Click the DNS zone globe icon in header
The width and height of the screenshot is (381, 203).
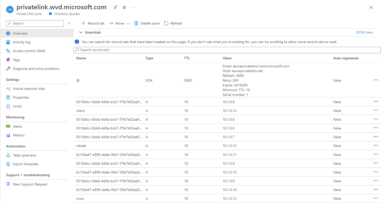click(10, 10)
